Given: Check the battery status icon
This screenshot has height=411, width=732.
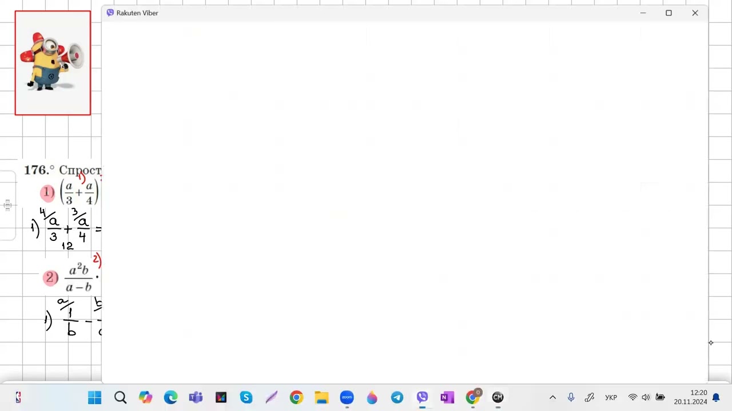Looking at the screenshot, I should [x=660, y=397].
